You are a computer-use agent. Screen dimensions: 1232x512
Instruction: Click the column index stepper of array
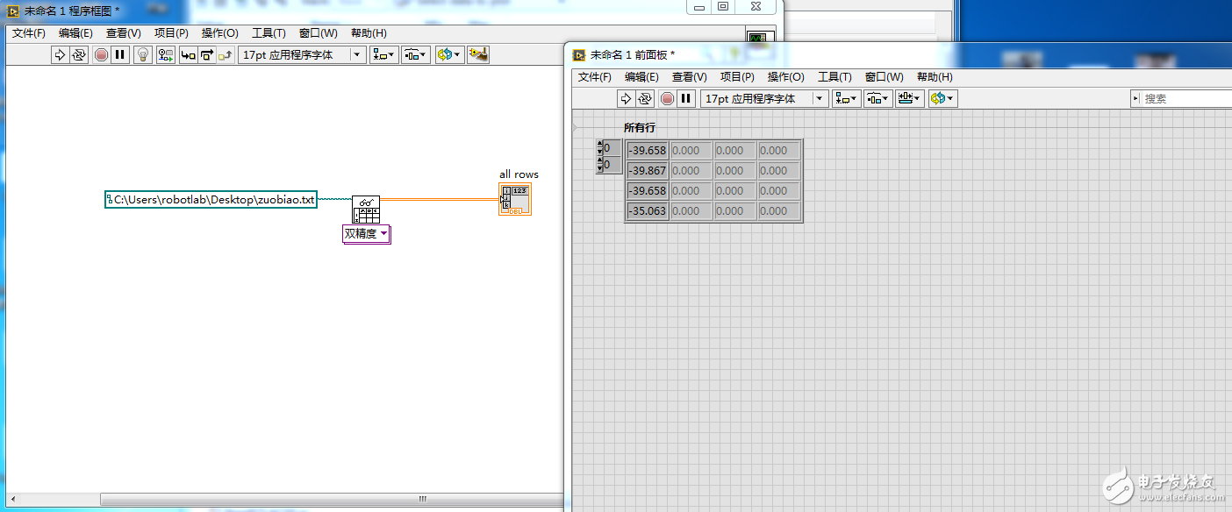point(599,165)
